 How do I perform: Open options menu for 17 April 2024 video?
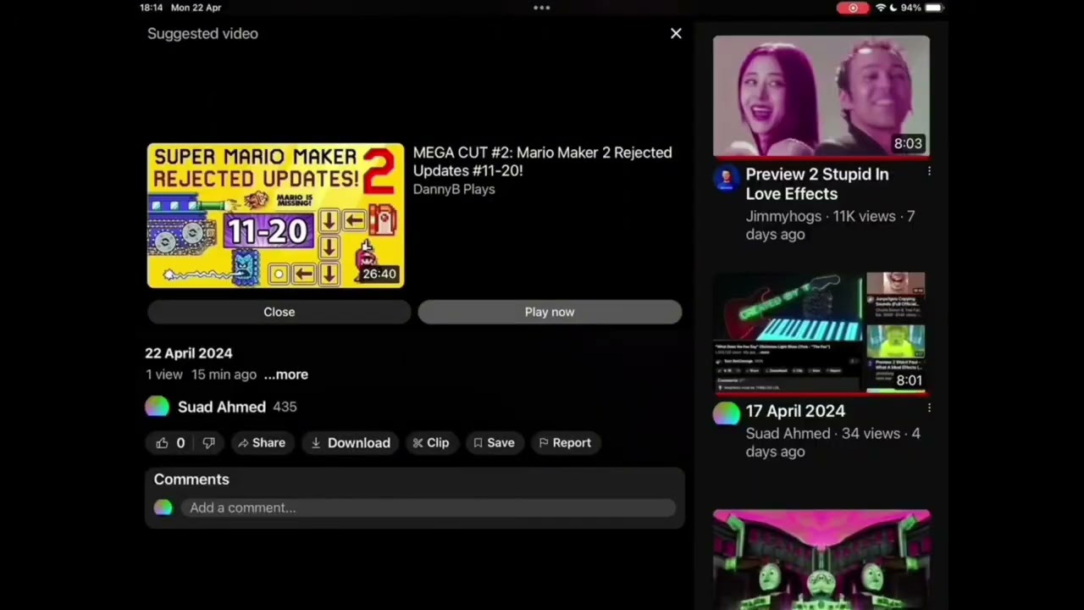929,408
